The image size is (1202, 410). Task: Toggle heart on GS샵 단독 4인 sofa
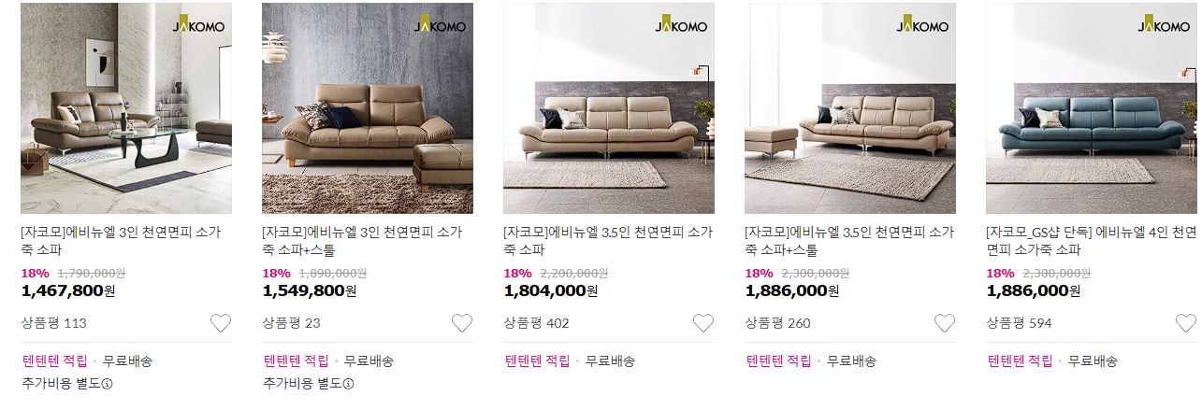pyautogui.click(x=1186, y=323)
